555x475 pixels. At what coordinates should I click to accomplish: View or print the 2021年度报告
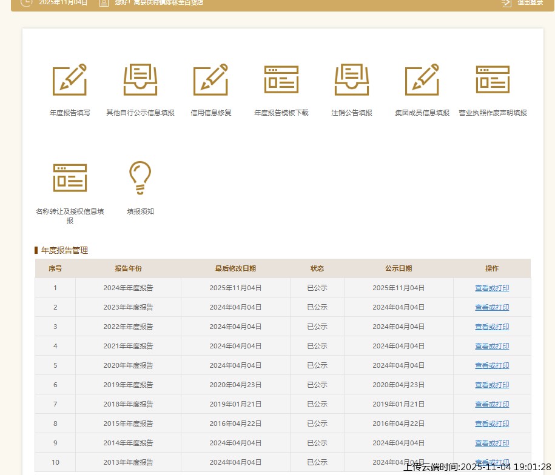492,346
